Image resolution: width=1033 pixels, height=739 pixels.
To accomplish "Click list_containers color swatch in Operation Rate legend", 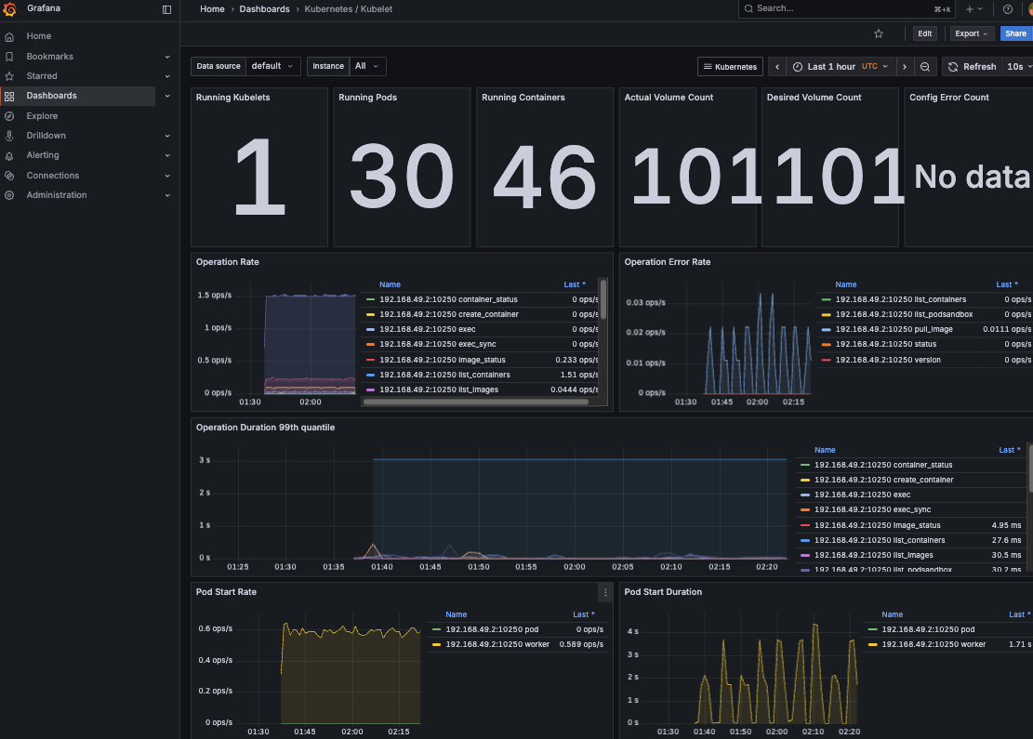I will point(370,375).
